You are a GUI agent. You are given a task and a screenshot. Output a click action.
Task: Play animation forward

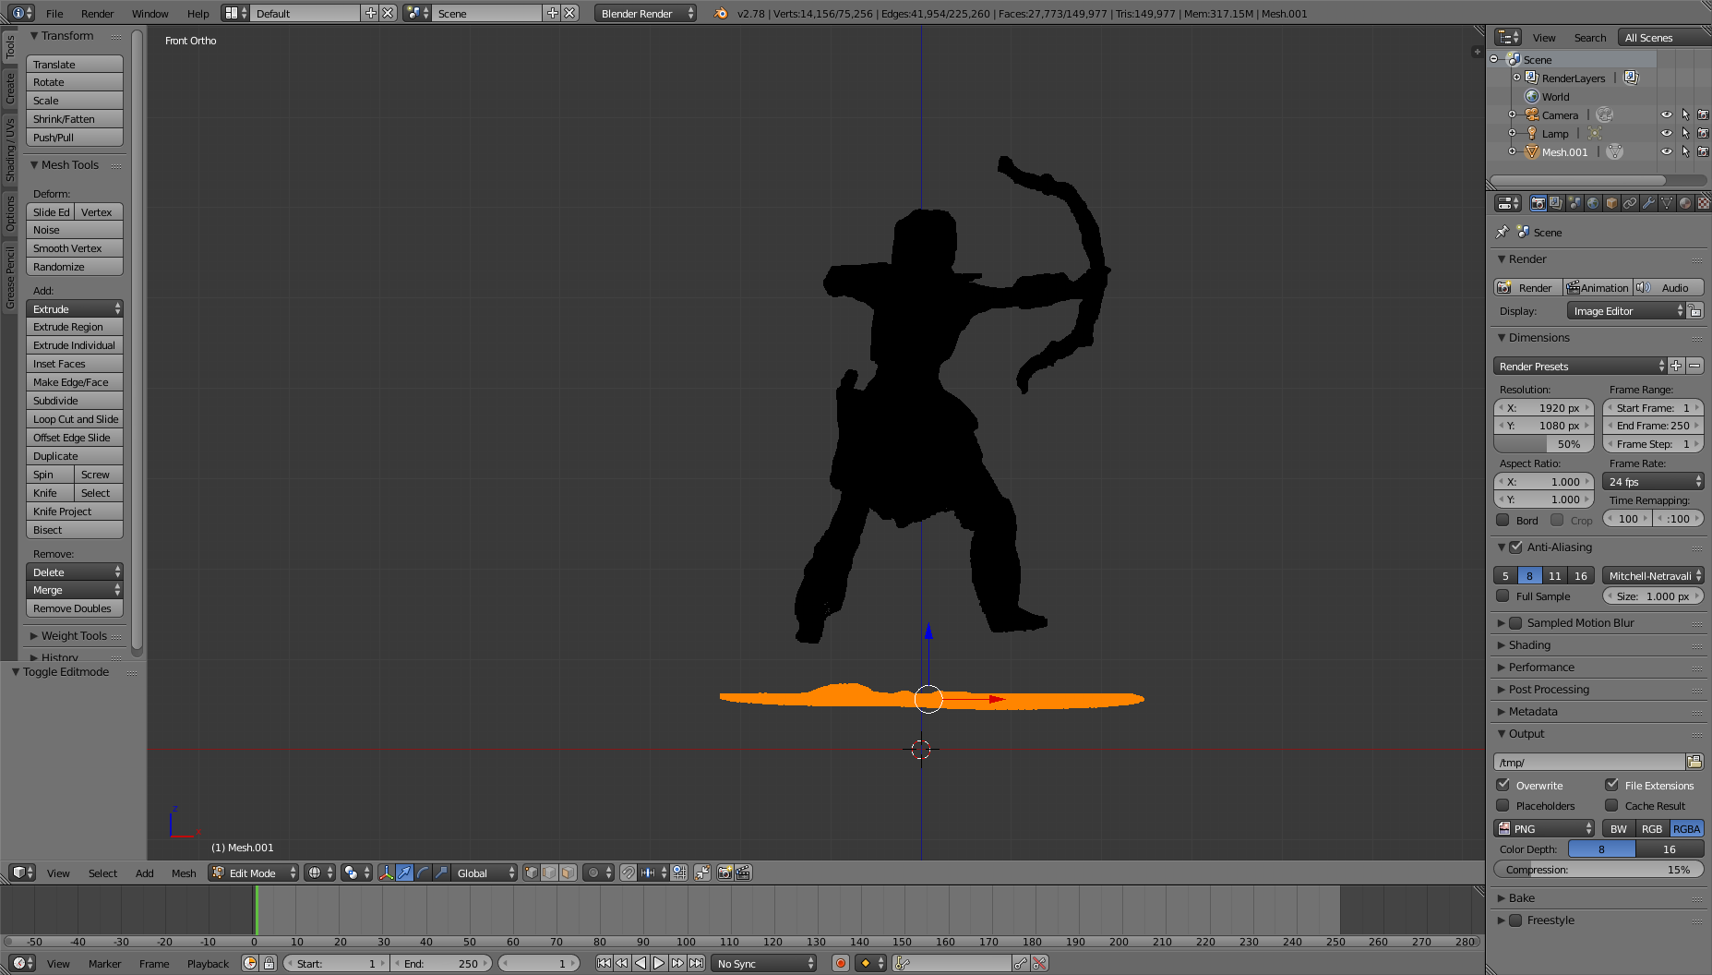(659, 963)
